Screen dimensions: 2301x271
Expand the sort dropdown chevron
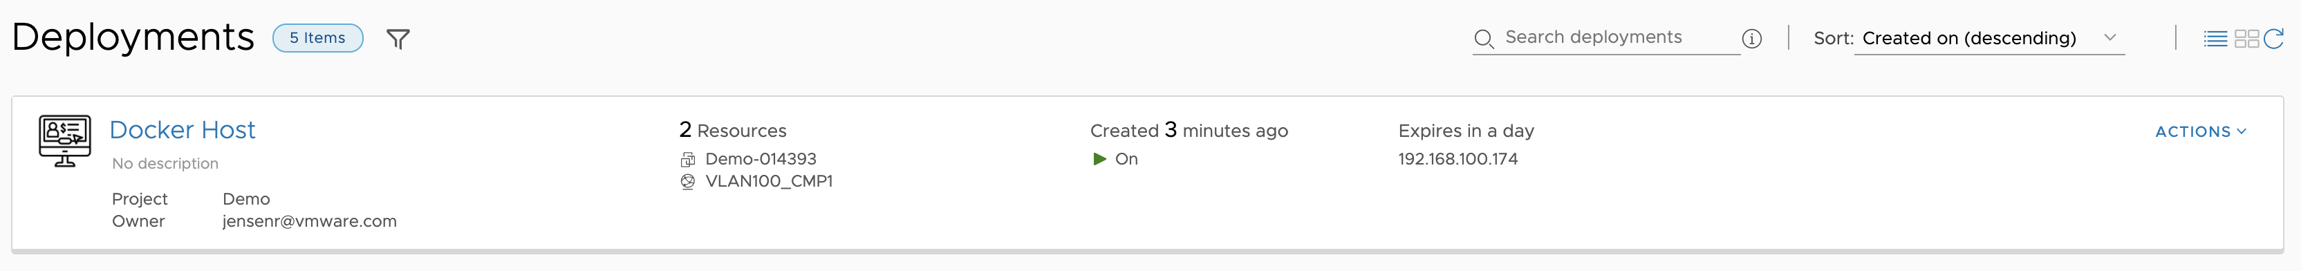tap(2110, 37)
